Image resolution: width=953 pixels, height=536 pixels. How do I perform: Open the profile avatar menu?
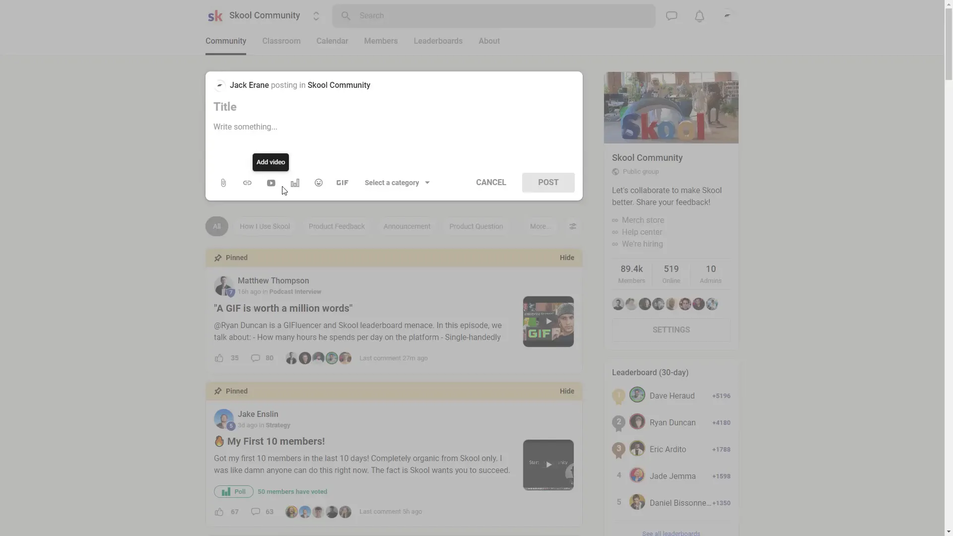pyautogui.click(x=727, y=16)
